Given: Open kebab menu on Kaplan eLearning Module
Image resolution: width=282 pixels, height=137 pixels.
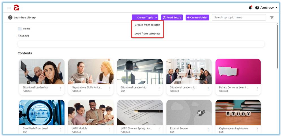Looking at the screenshot, I should tap(257, 130).
